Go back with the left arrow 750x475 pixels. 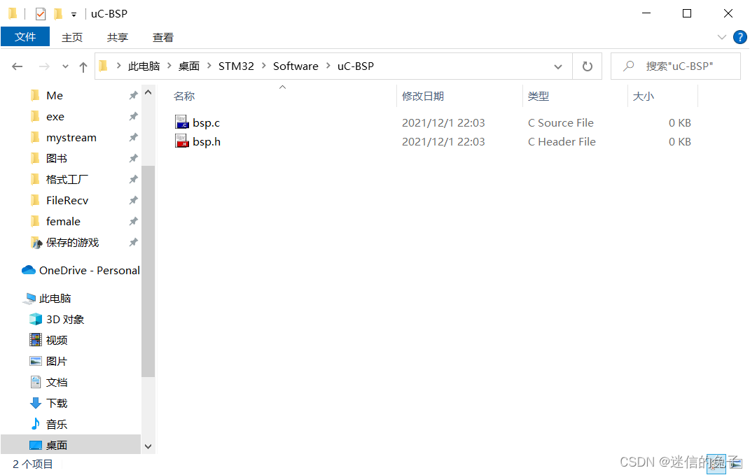(18, 66)
